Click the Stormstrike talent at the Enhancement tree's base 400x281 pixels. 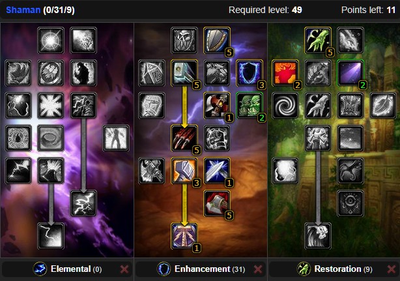pos(184,236)
